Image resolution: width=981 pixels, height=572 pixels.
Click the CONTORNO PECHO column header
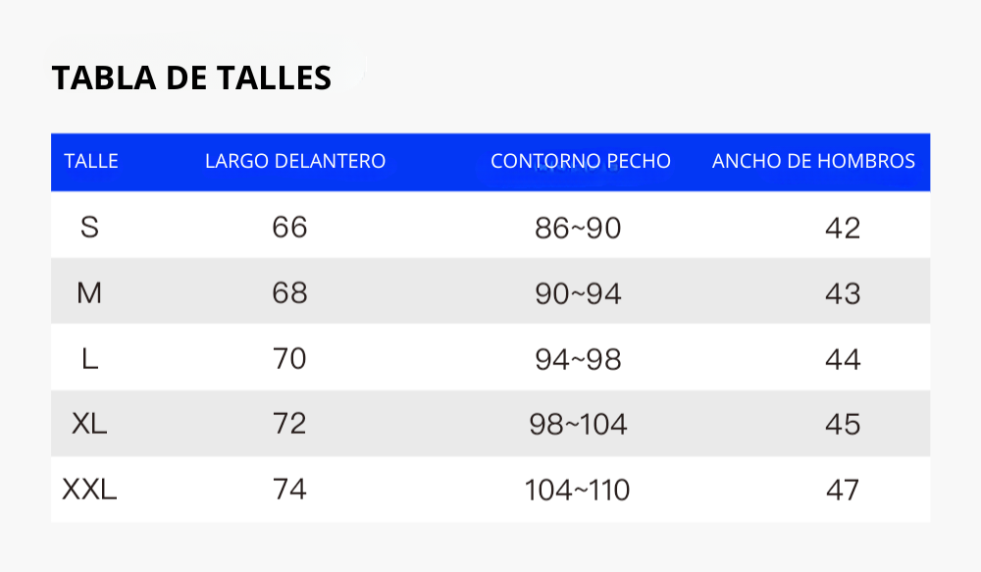point(581,161)
